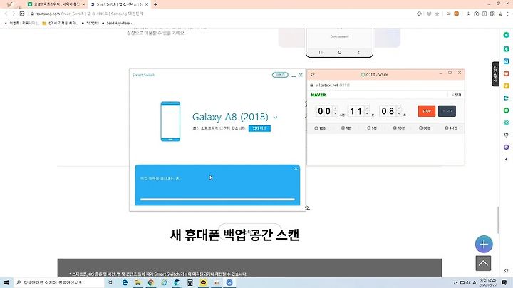This screenshot has height=288, width=513.
Task: Open Task View on the taskbar
Action: 111,282
